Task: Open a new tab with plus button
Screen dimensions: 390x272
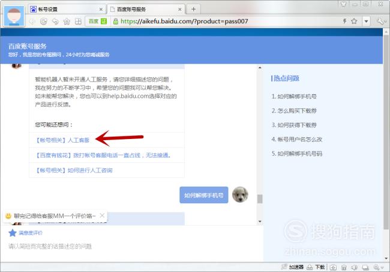Action: [194, 10]
